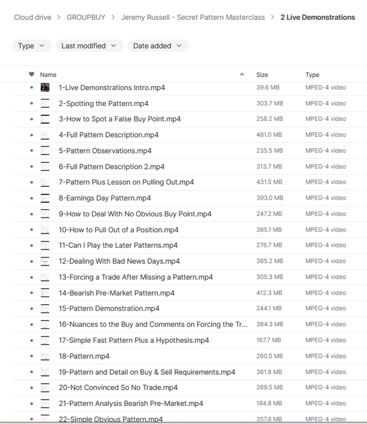Click video icon for 5-Pattern Observations.mp4
The image size is (367, 424).
pyautogui.click(x=45, y=151)
